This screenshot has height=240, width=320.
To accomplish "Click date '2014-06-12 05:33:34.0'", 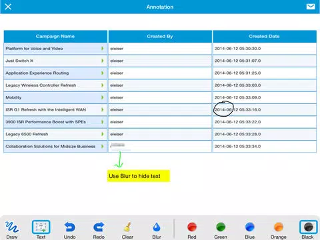I will click(237, 146).
